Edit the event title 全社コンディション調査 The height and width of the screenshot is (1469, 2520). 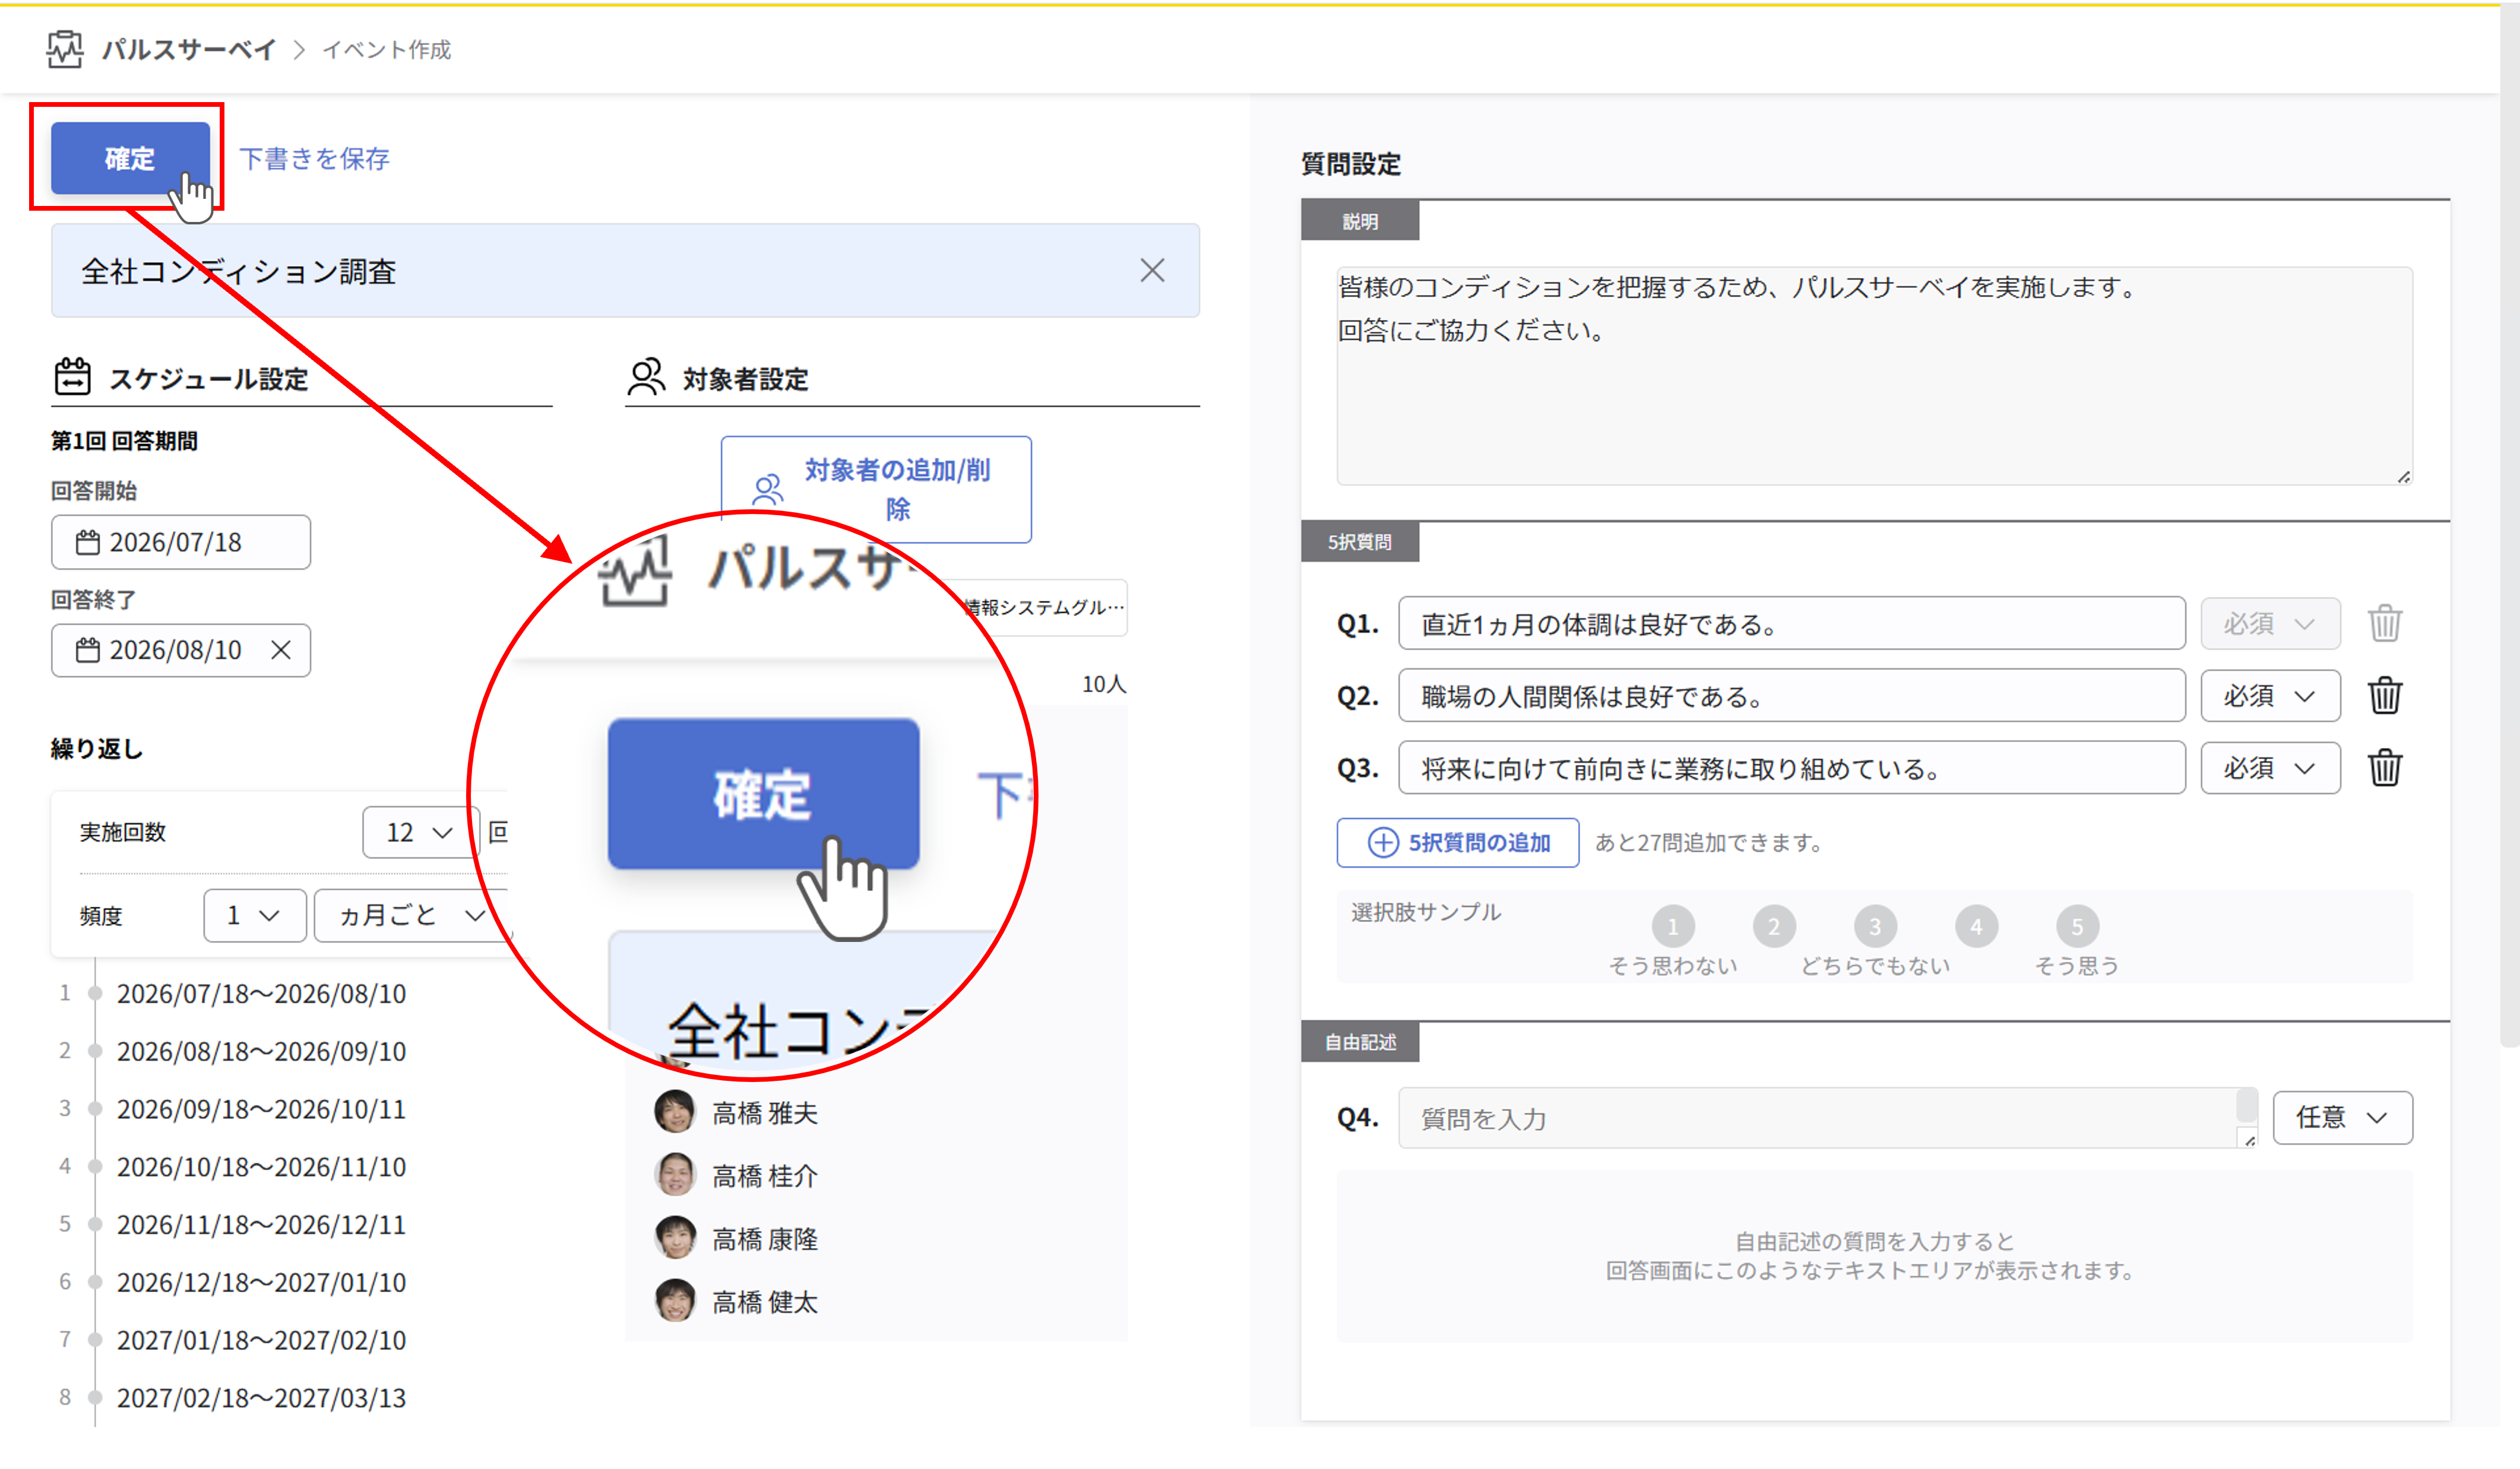coord(625,271)
